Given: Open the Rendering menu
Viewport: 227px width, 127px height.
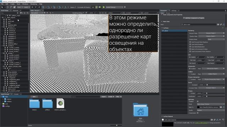Looking at the screenshot, I should 34,4.
